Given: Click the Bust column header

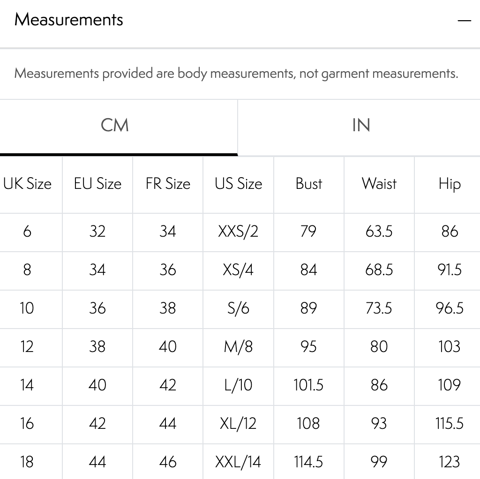Looking at the screenshot, I should click(x=308, y=184).
